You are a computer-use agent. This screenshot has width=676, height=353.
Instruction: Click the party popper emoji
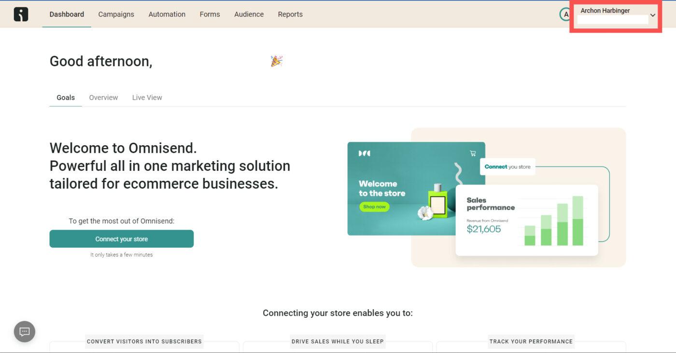click(276, 61)
